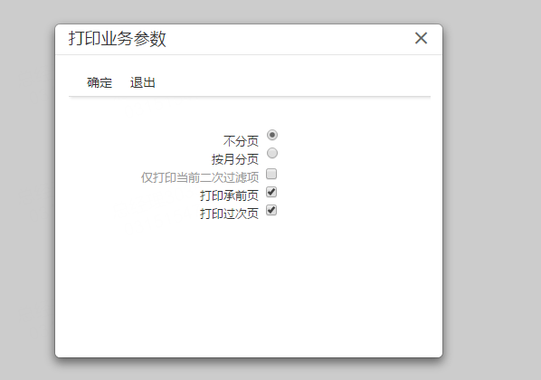Image resolution: width=541 pixels, height=380 pixels.
Task: Click the 不分页 text label
Action: click(x=241, y=141)
